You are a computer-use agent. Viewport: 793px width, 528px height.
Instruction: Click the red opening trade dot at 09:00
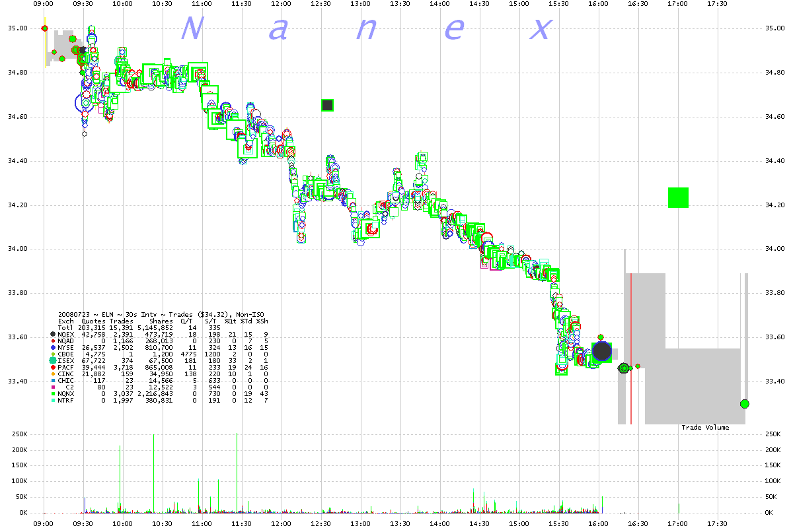coord(44,28)
